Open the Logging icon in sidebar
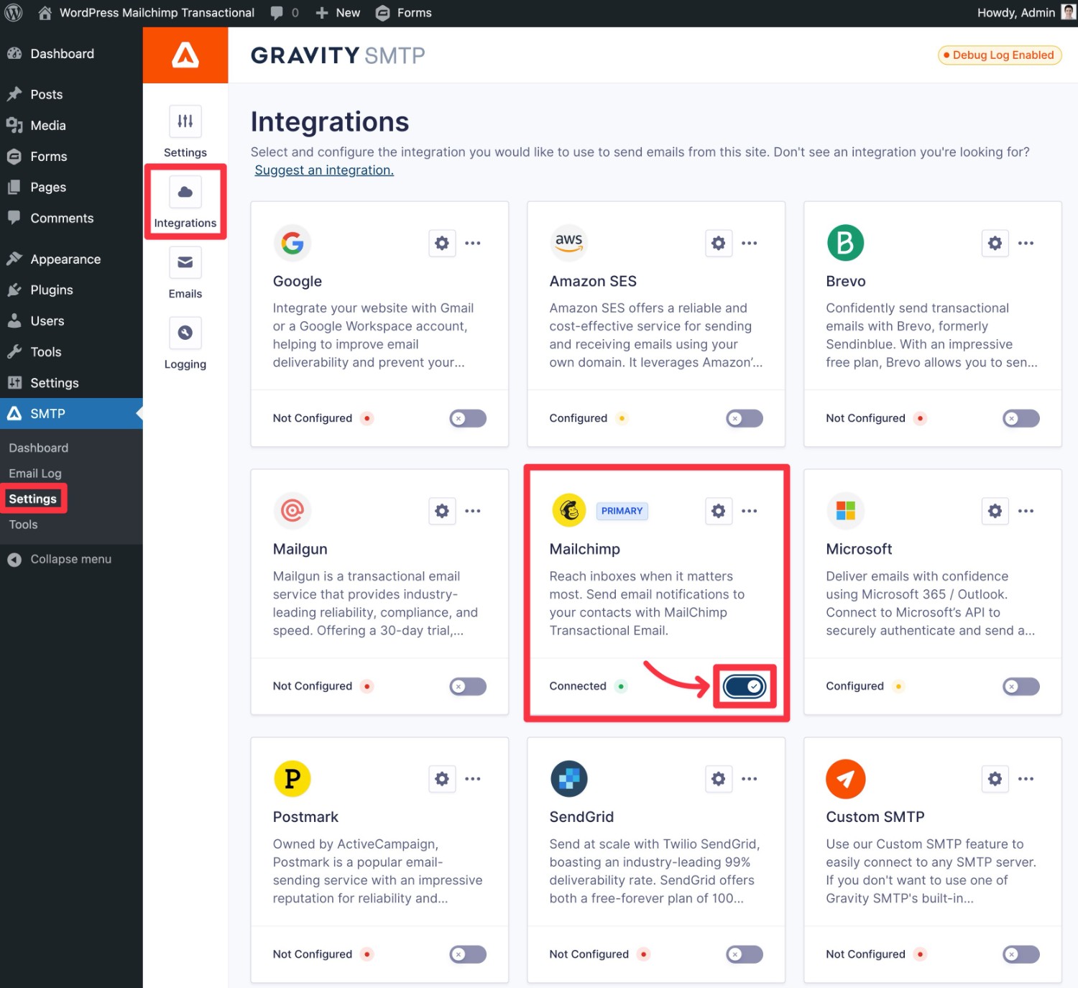Image resolution: width=1078 pixels, height=988 pixels. click(185, 333)
